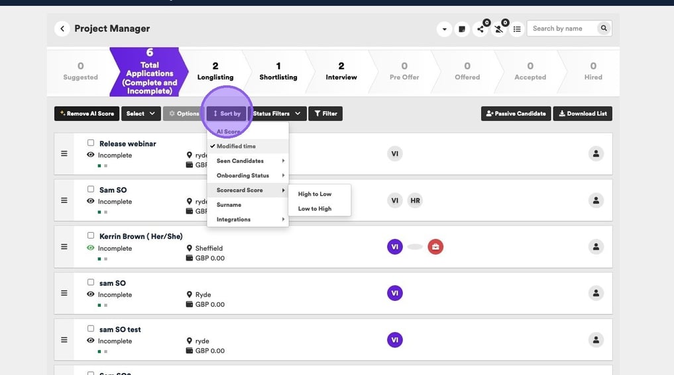Switch to list view icon
Image resolution: width=674 pixels, height=375 pixels.
coord(517,29)
